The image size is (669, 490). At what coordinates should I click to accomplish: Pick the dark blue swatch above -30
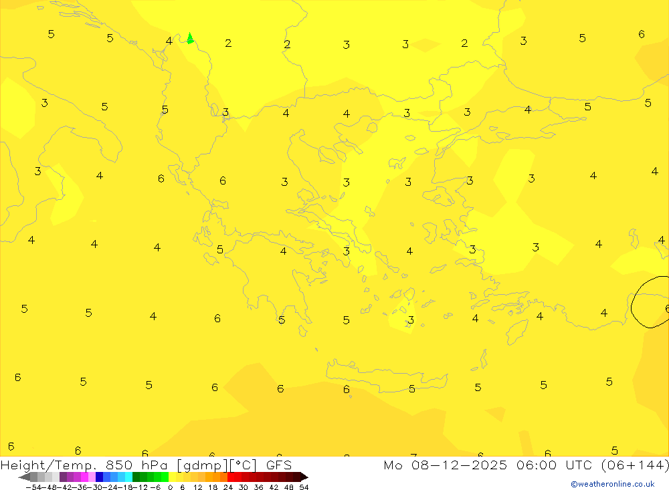(99, 477)
